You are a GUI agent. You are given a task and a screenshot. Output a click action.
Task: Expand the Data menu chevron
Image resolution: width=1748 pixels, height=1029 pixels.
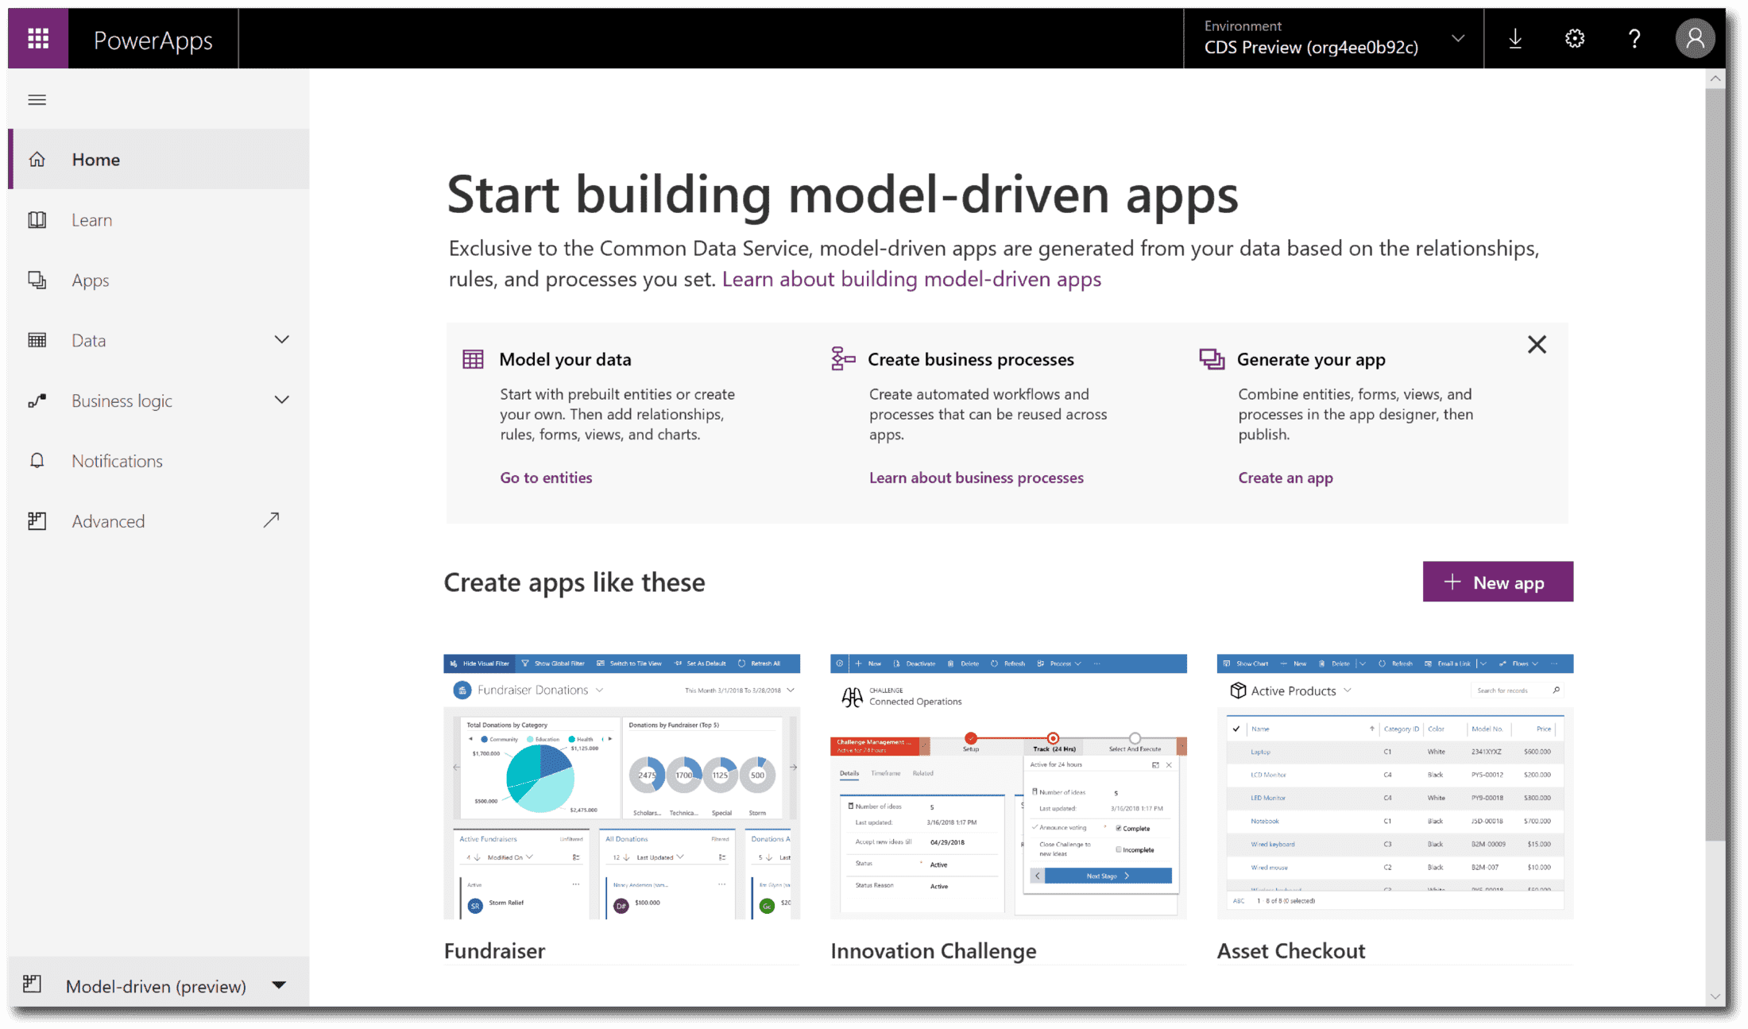[281, 340]
